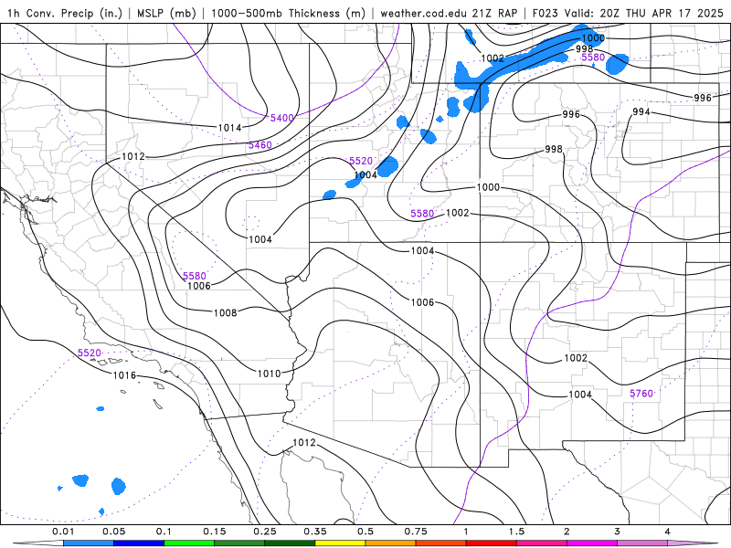Click the 1014 isobar label

pos(230,128)
